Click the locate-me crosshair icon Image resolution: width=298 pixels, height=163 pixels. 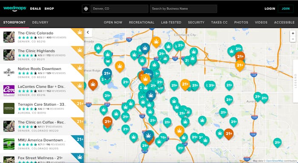(x=86, y=9)
